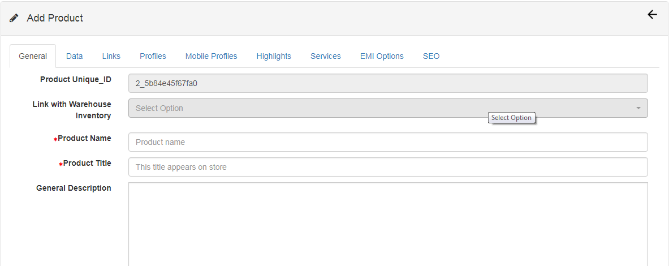Click inside the General Description text area
669x266 pixels.
coord(387,224)
